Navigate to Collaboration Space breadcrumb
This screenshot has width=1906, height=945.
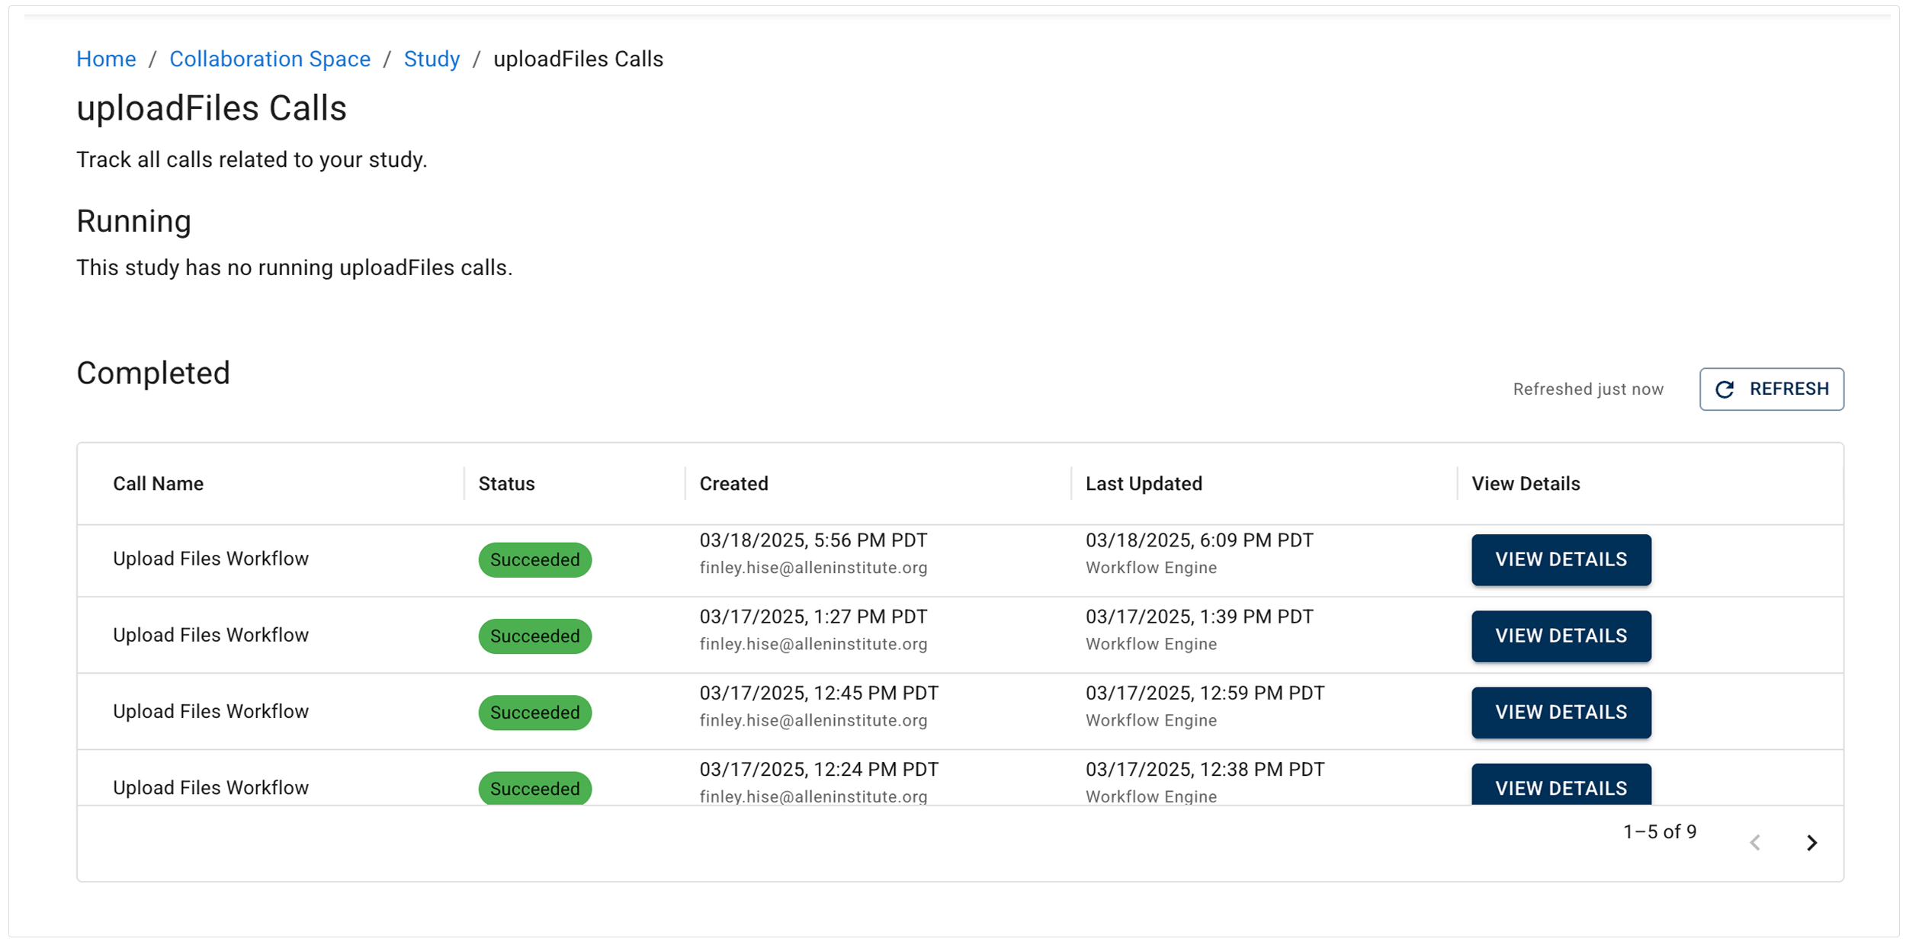[270, 59]
